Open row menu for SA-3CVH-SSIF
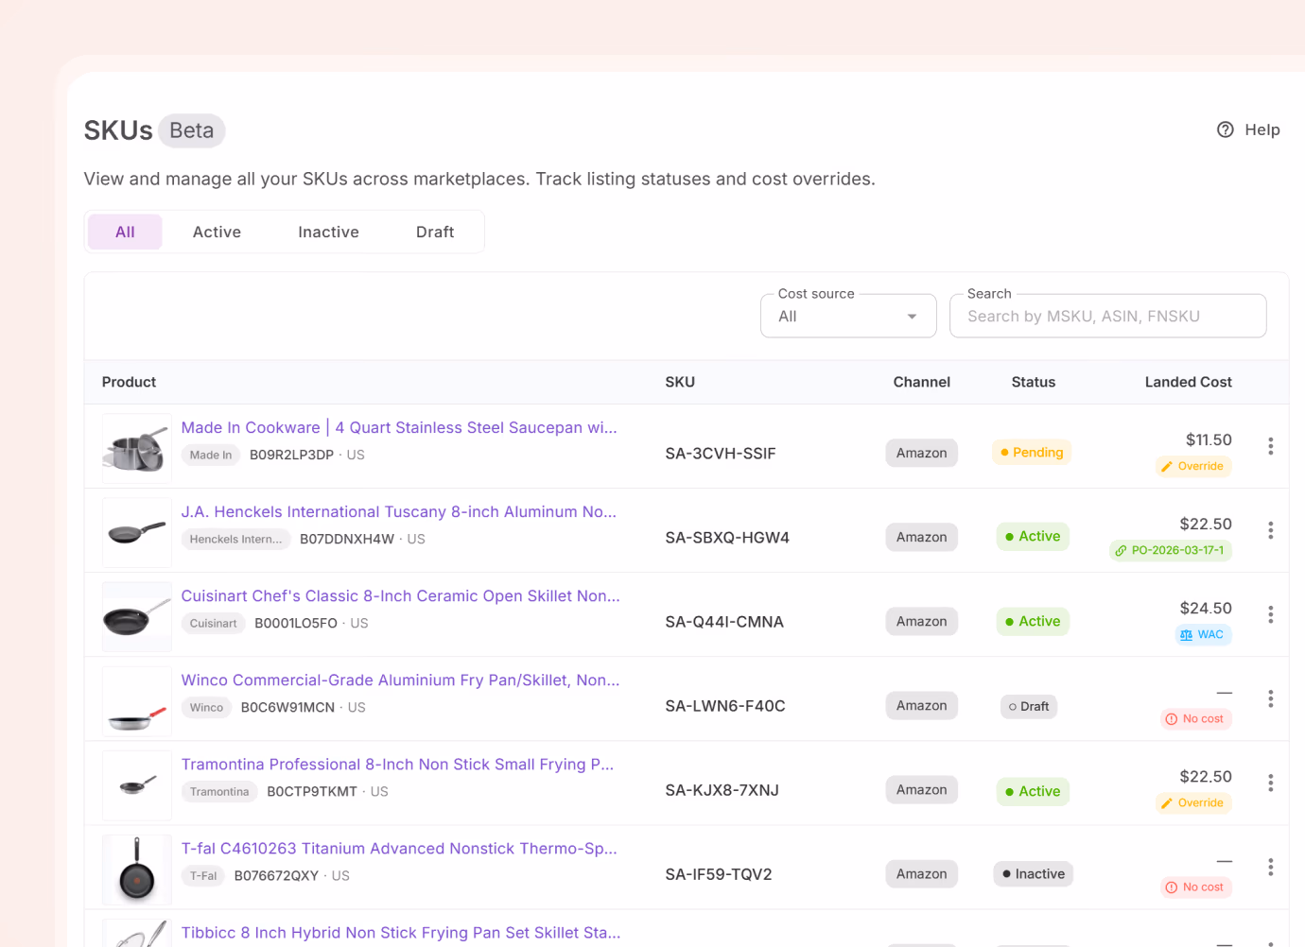 [1270, 446]
